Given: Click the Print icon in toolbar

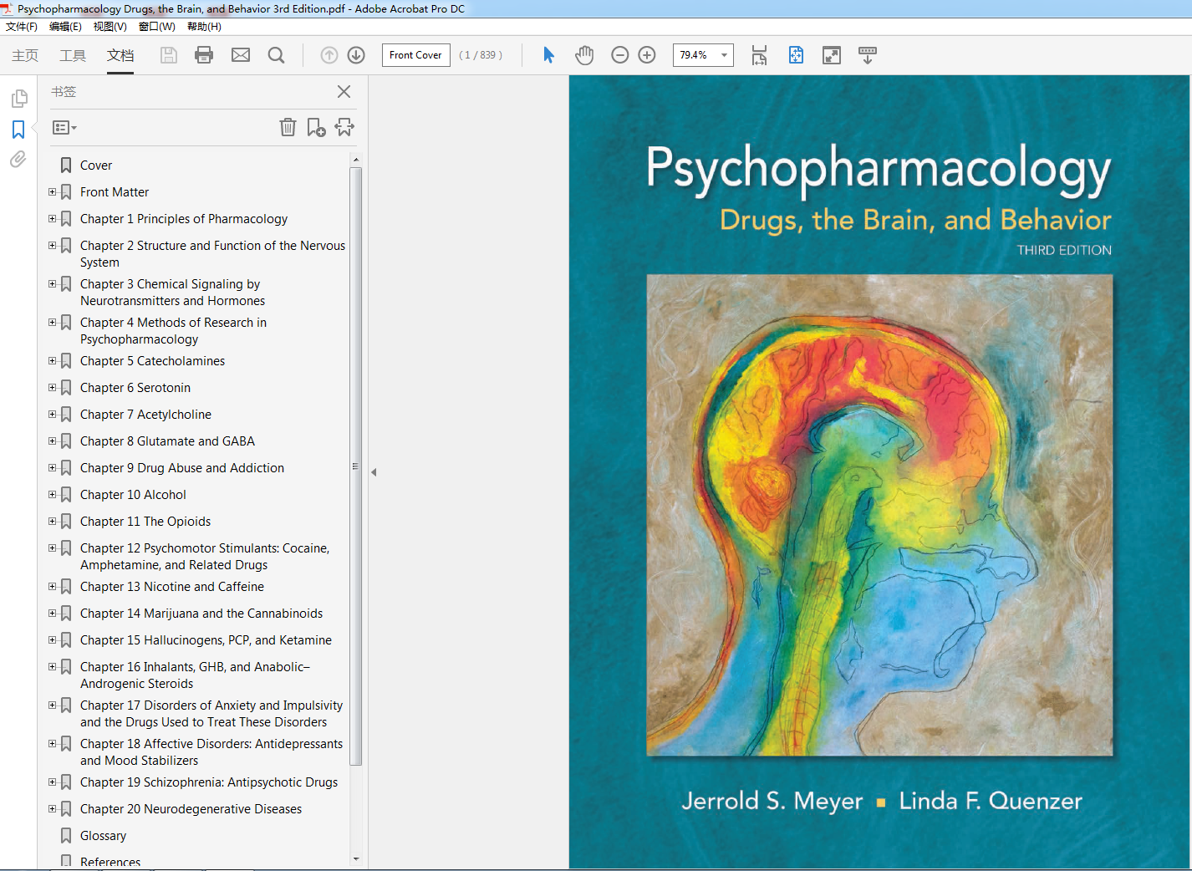Looking at the screenshot, I should coord(204,55).
